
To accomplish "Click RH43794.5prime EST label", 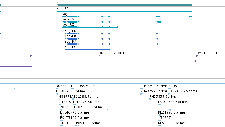I will coord(154,91).
